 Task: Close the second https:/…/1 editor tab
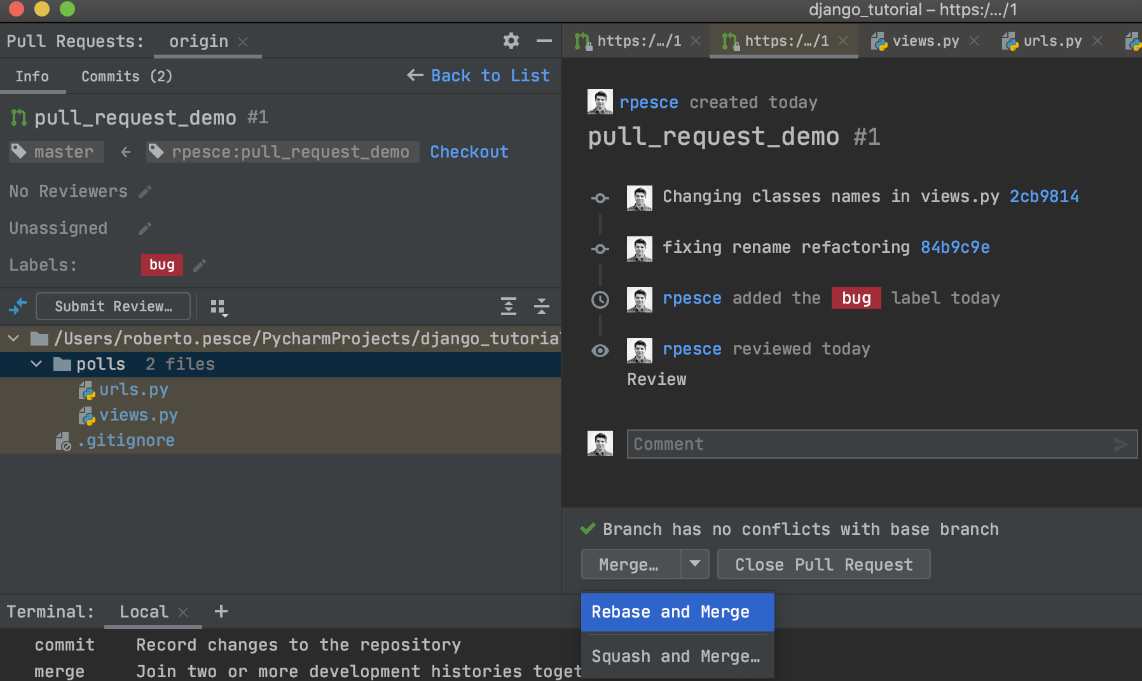click(843, 41)
